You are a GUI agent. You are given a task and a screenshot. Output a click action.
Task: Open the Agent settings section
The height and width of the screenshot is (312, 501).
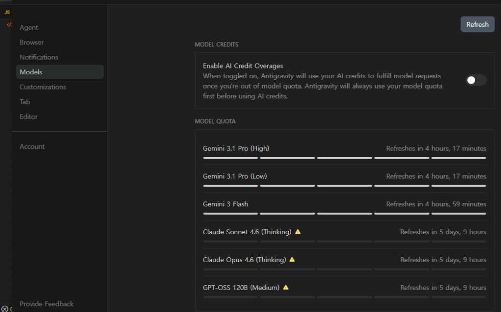coord(29,27)
